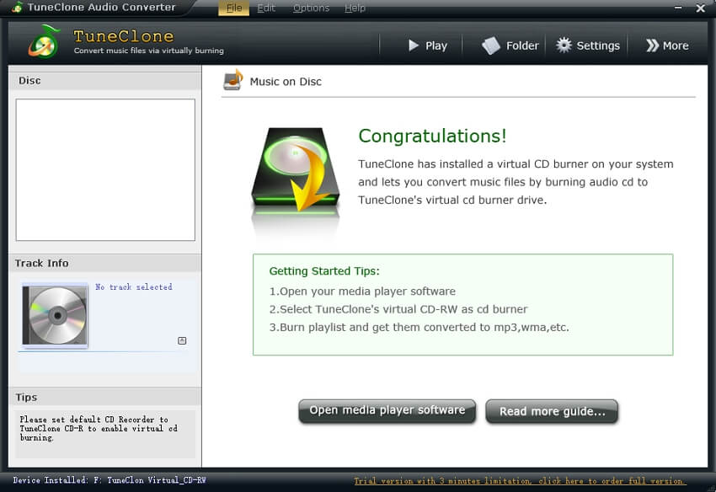
Task: Click the Play toolbar button
Action: tap(427, 45)
